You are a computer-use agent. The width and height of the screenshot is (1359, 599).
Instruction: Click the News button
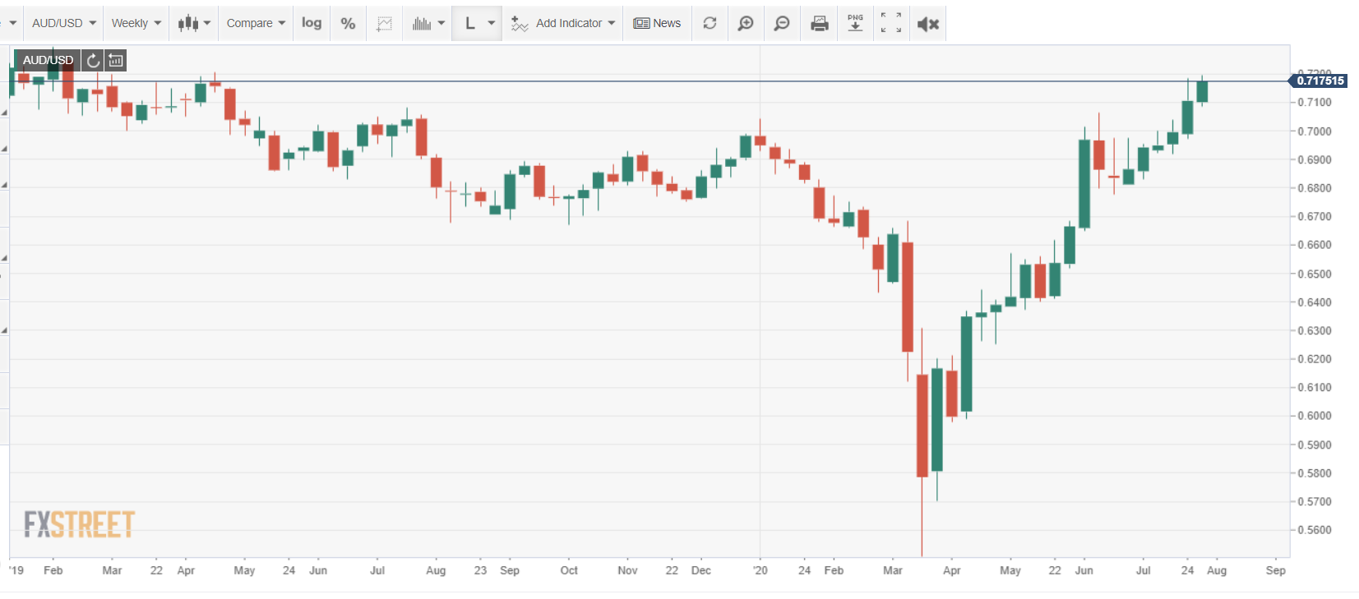(657, 23)
